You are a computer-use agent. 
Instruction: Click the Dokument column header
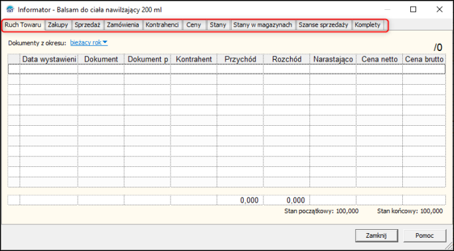pyautogui.click(x=101, y=59)
